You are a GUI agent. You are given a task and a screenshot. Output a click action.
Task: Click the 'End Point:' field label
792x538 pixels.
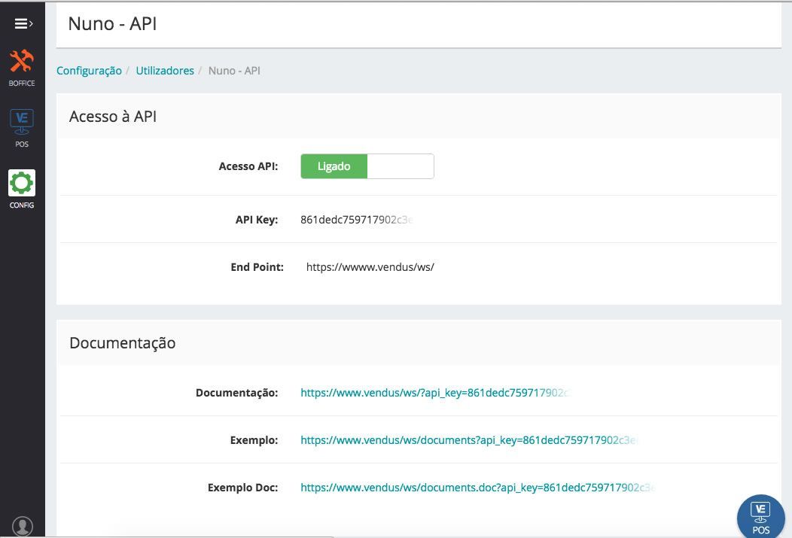(257, 267)
